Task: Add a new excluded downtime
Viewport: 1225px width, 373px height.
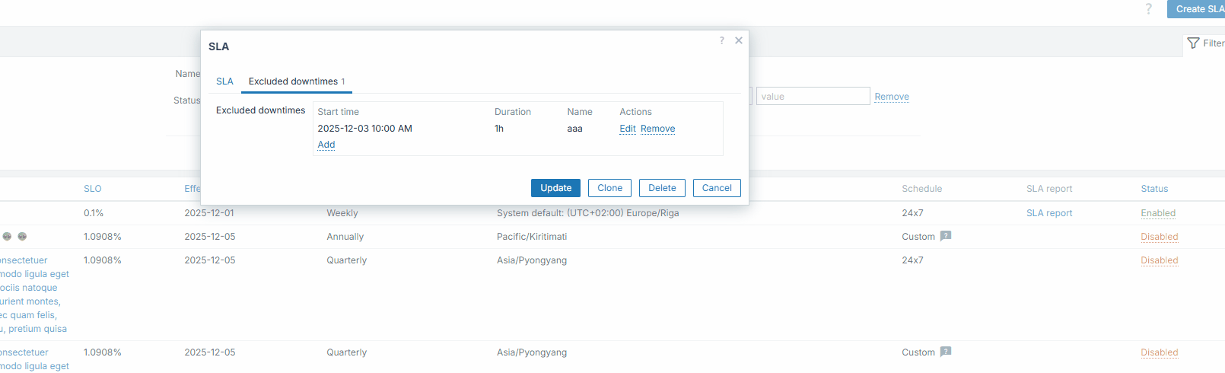Action: point(326,145)
